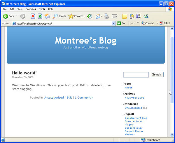This screenshot has height=143, width=175.
Task: Expand the Links toolbar chevron
Action: (138, 23)
